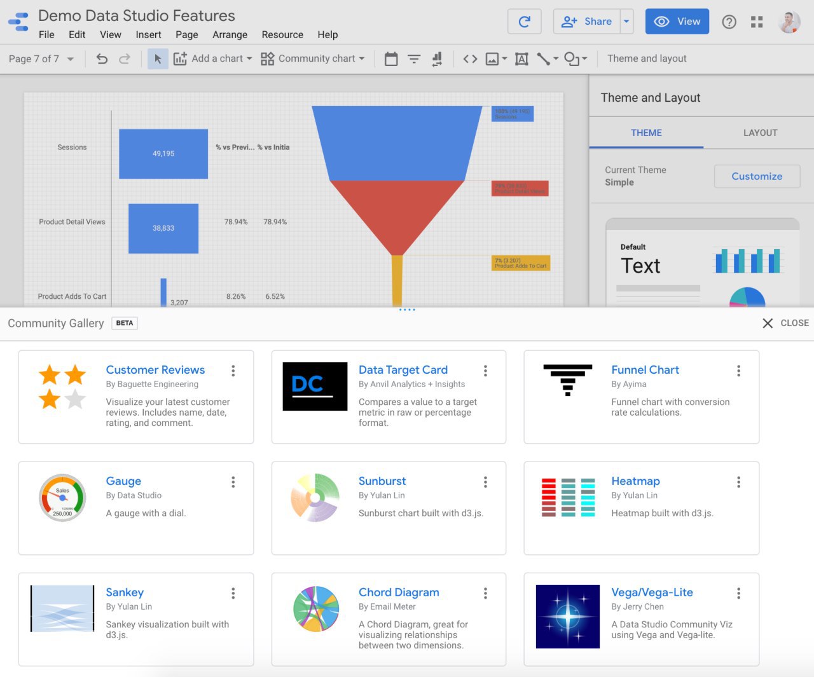
Task: Insert a data control icon
Action: coord(437,59)
